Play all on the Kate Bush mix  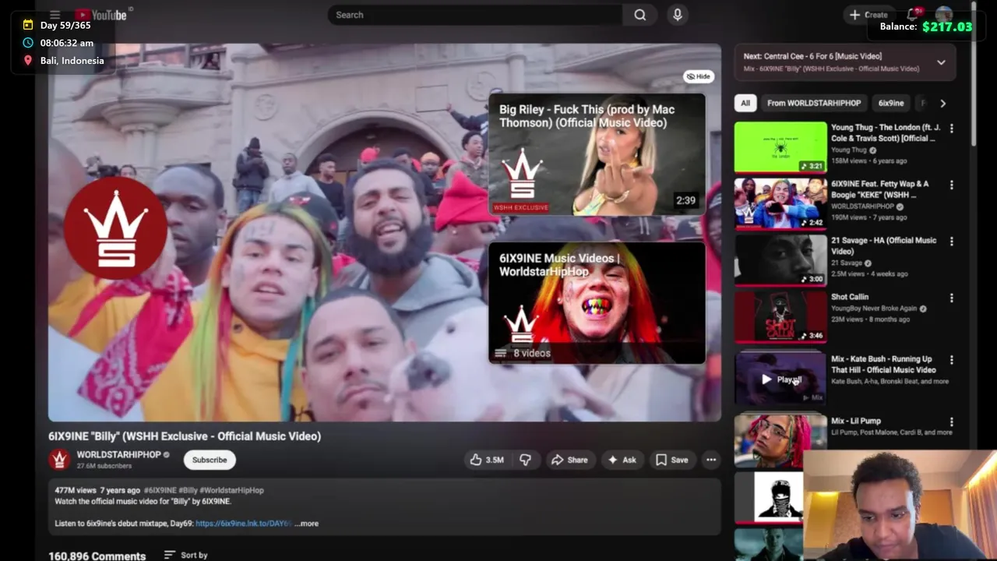tap(781, 379)
